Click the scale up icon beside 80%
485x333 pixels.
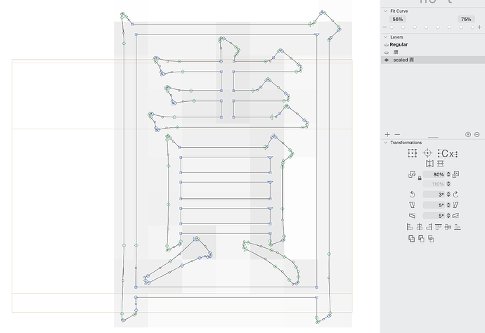click(455, 174)
